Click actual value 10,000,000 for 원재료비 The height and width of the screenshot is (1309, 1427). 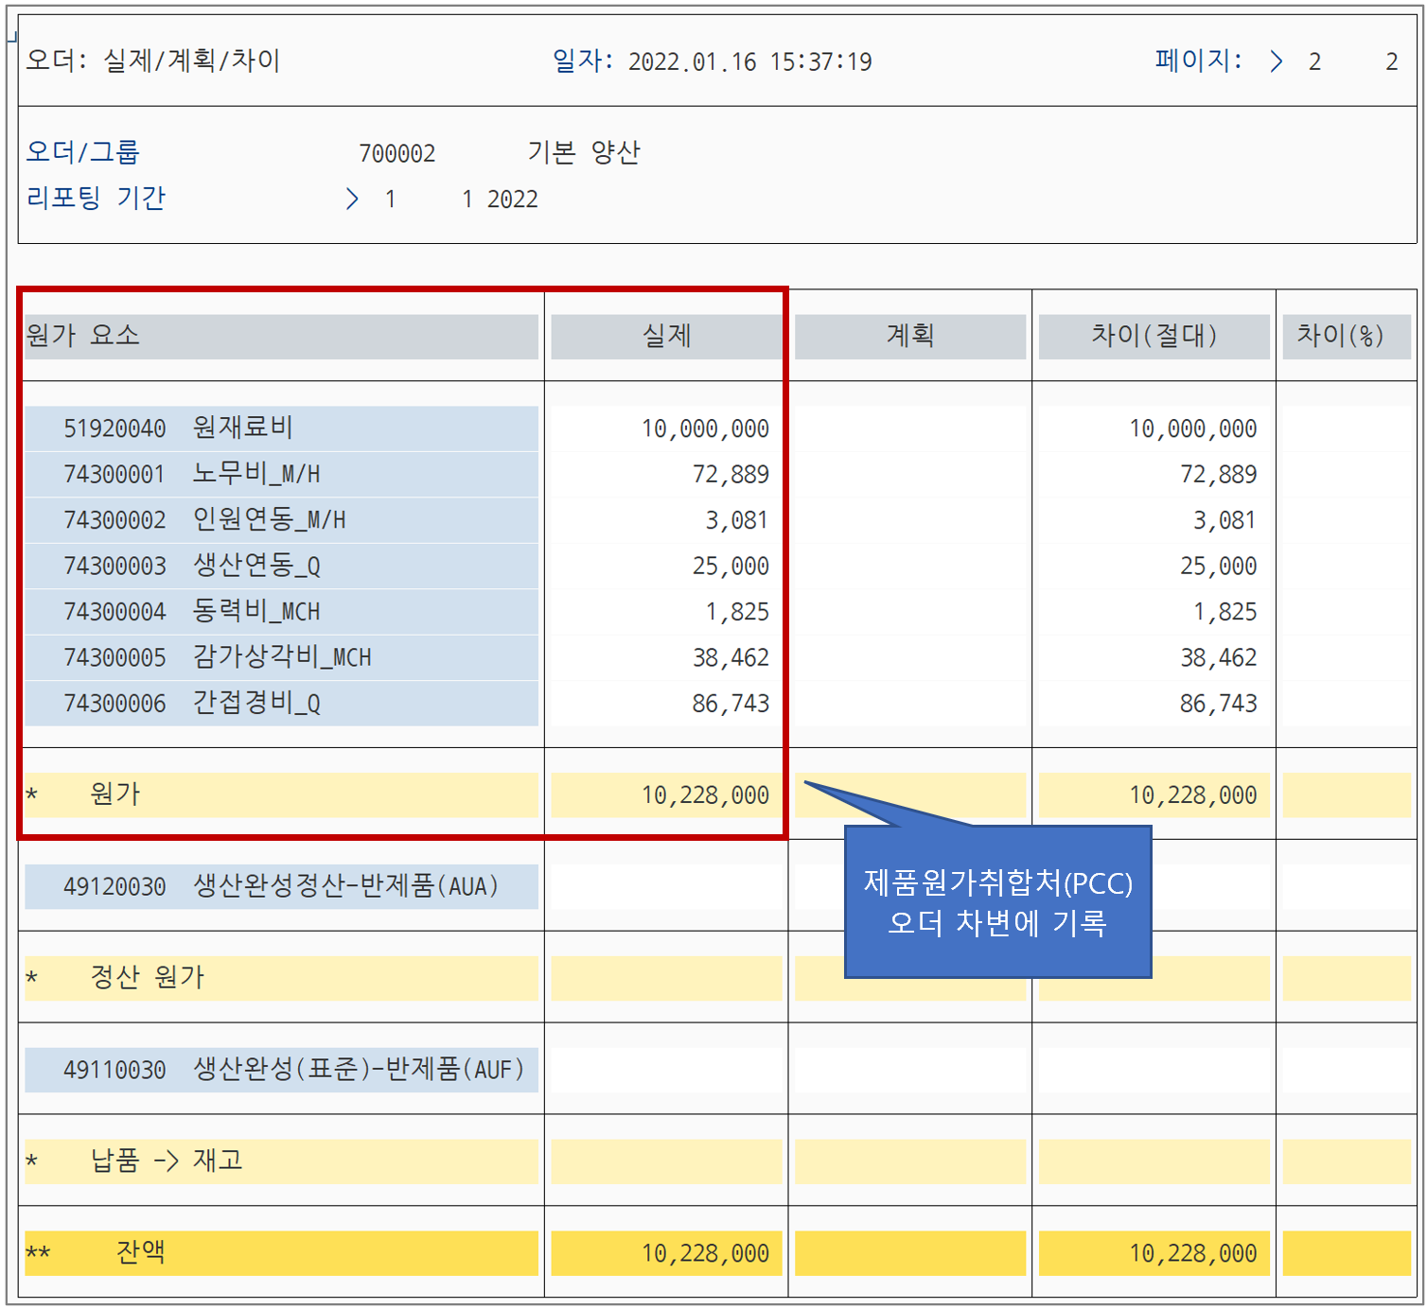[705, 428]
